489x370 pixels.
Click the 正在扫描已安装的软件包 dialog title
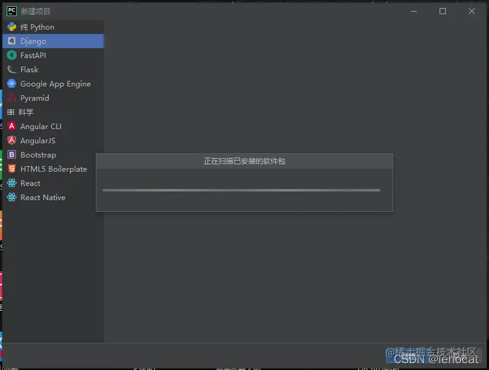coord(244,161)
